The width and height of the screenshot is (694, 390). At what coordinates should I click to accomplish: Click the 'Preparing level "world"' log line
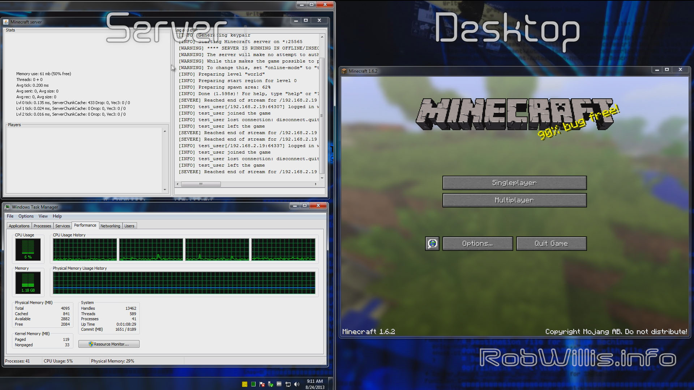pos(222,74)
